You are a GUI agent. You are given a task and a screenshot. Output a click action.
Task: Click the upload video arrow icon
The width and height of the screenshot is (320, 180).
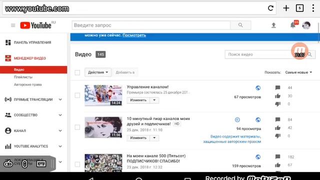tap(273, 25)
